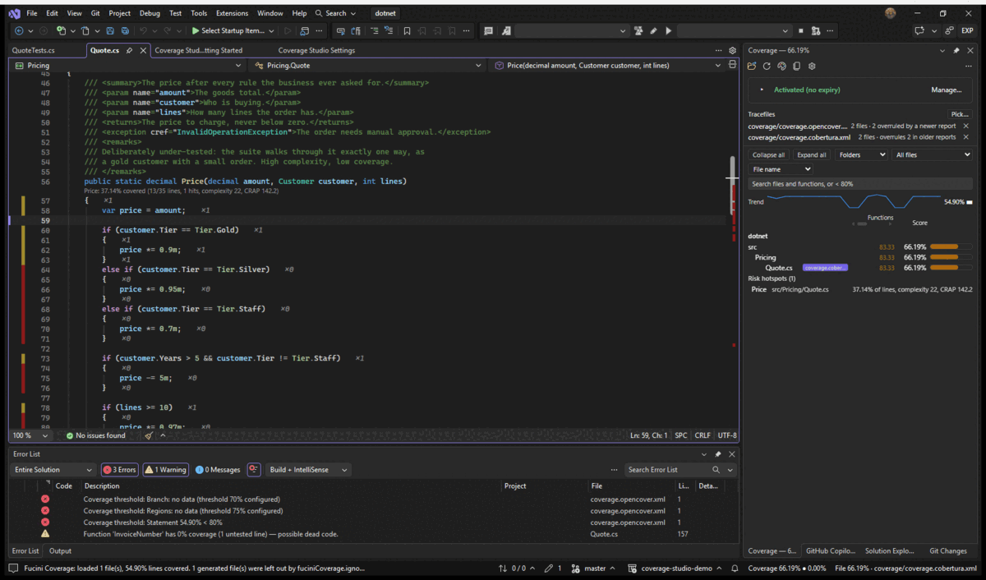
Task: Click the Price risk hotspot row
Action: [x=860, y=289]
